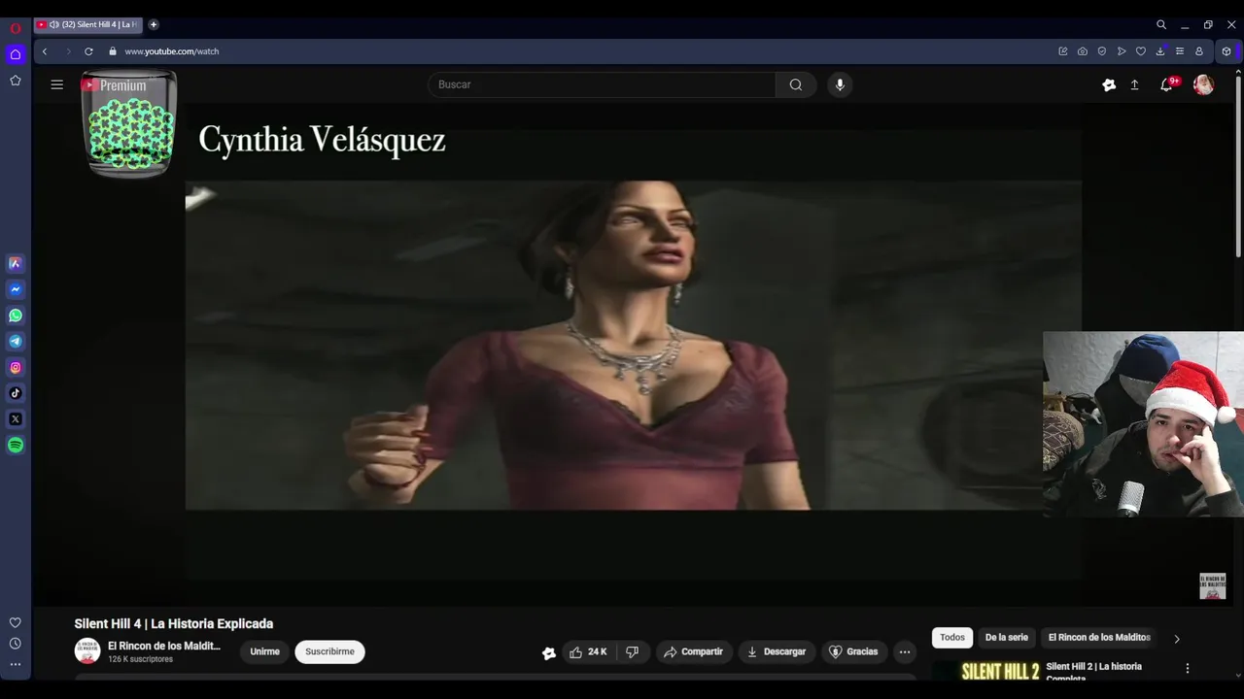Viewport: 1244px width, 699px height.
Task: Open downloads in address bar
Action: (1160, 51)
